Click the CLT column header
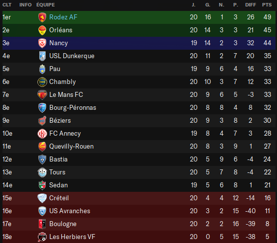The image size is (277, 243). pyautogui.click(x=7, y=5)
